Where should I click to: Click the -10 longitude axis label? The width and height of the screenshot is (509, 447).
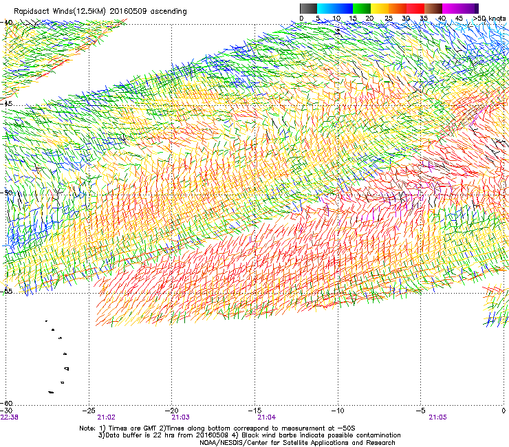click(338, 411)
